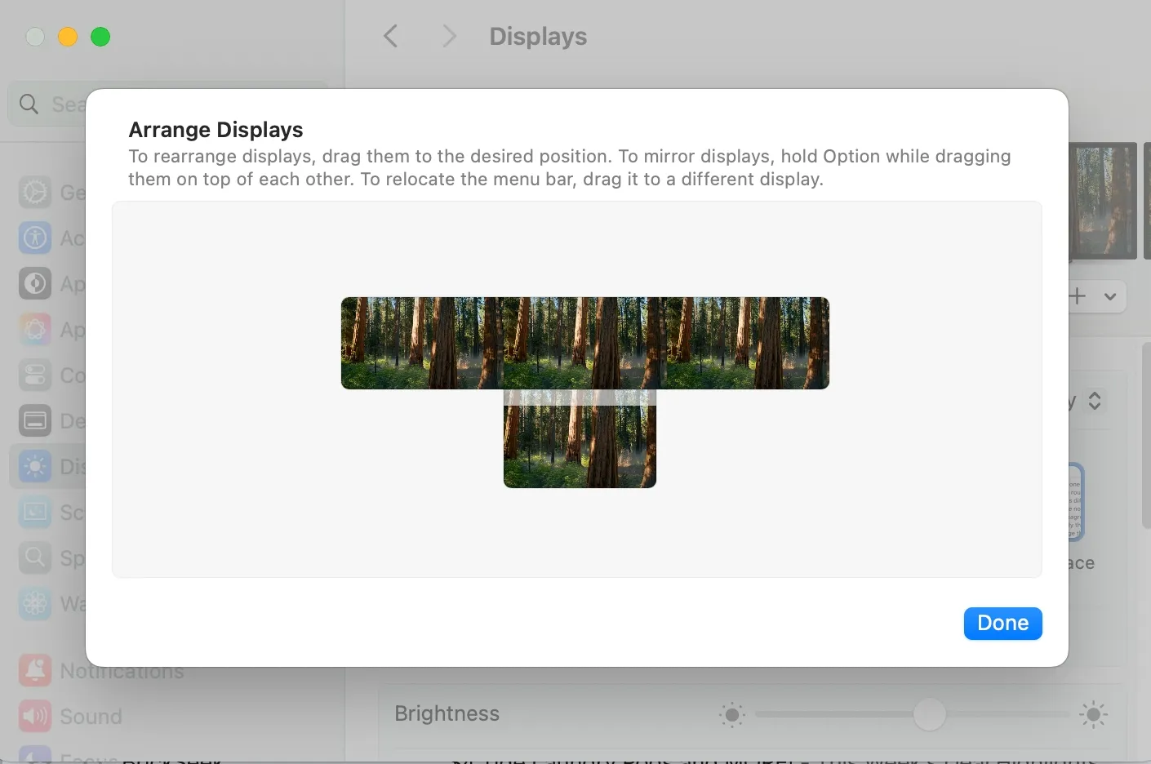Select the bottom display thumbnail
Screen dimensions: 1151x764
[580, 438]
